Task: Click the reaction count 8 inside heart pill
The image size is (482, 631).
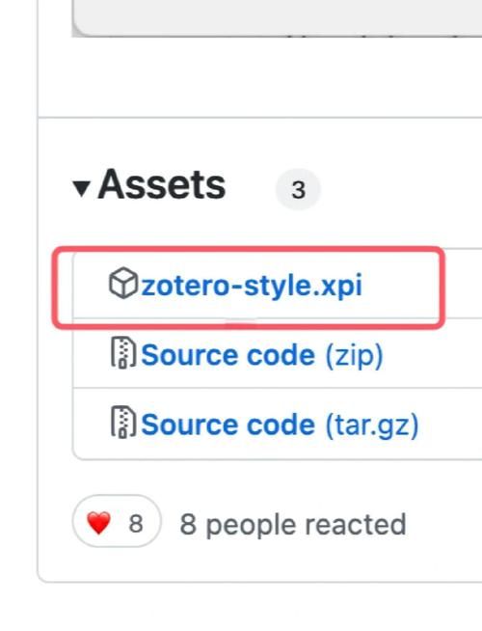Action: [136, 524]
